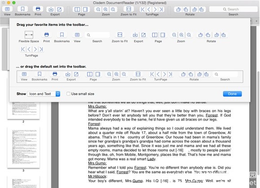The height and width of the screenshot is (188, 260).
Task: Pick the first-page TurnPage arrow under favorite items
Action: pos(23,49)
